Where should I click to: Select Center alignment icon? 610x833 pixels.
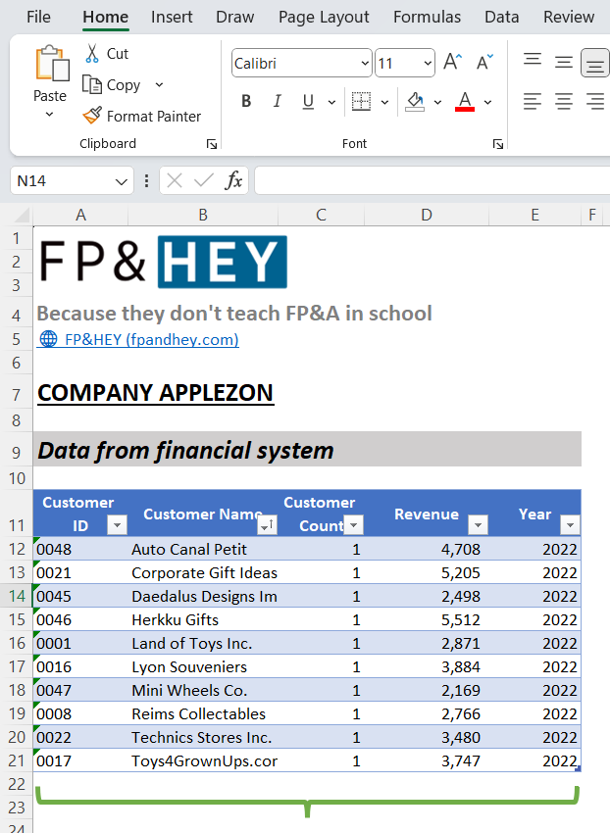coord(564,101)
